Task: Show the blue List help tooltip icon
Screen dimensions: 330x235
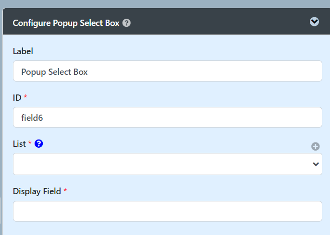Action: (x=39, y=144)
